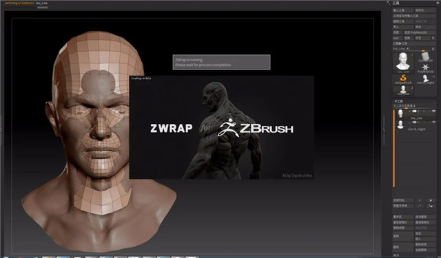This screenshot has width=441, height=258.
Task: Toggle visibility eye of Lian-B_Hight subtool
Action: click(x=433, y=122)
